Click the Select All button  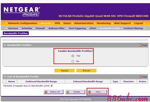[x=54, y=92]
